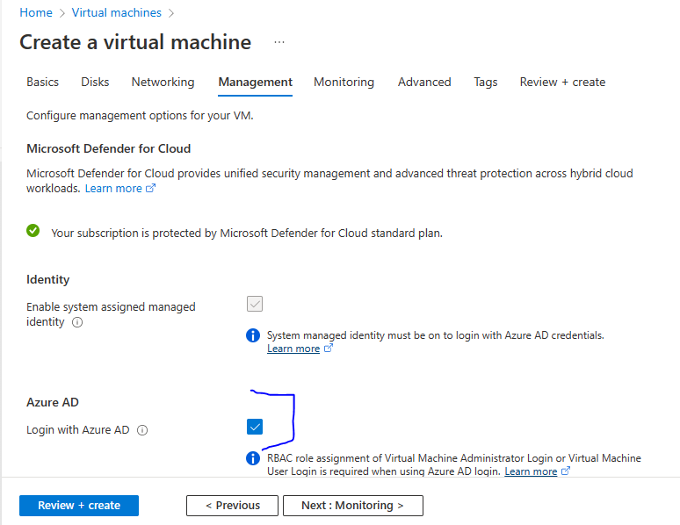
Task: Select the Management tab
Action: tap(256, 82)
